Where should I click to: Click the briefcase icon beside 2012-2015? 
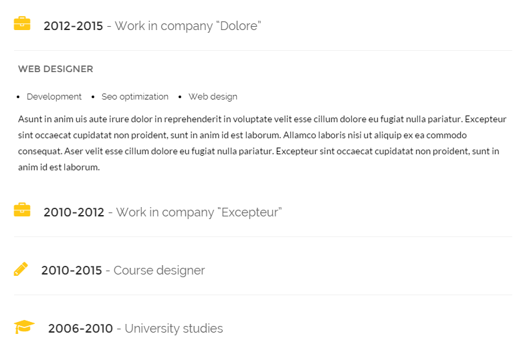pyautogui.click(x=22, y=23)
